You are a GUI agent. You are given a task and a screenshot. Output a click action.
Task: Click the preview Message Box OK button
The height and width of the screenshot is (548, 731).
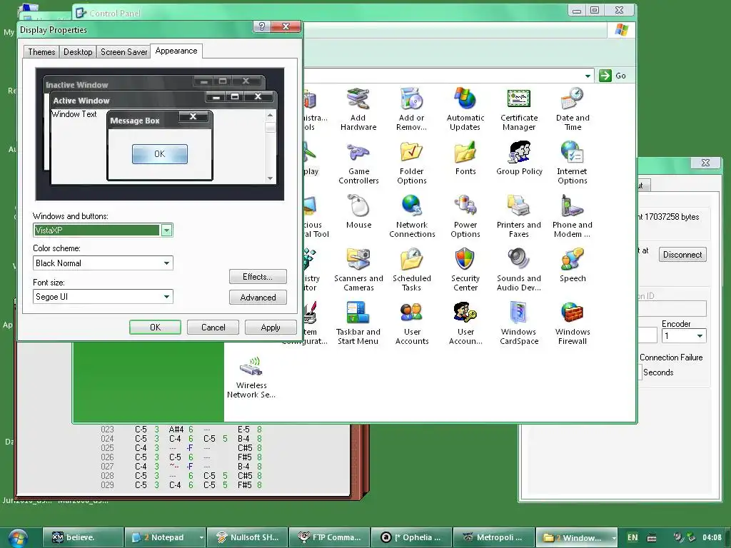pyautogui.click(x=160, y=154)
